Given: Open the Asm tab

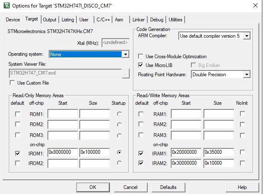Looking at the screenshot, I should point(119,20).
